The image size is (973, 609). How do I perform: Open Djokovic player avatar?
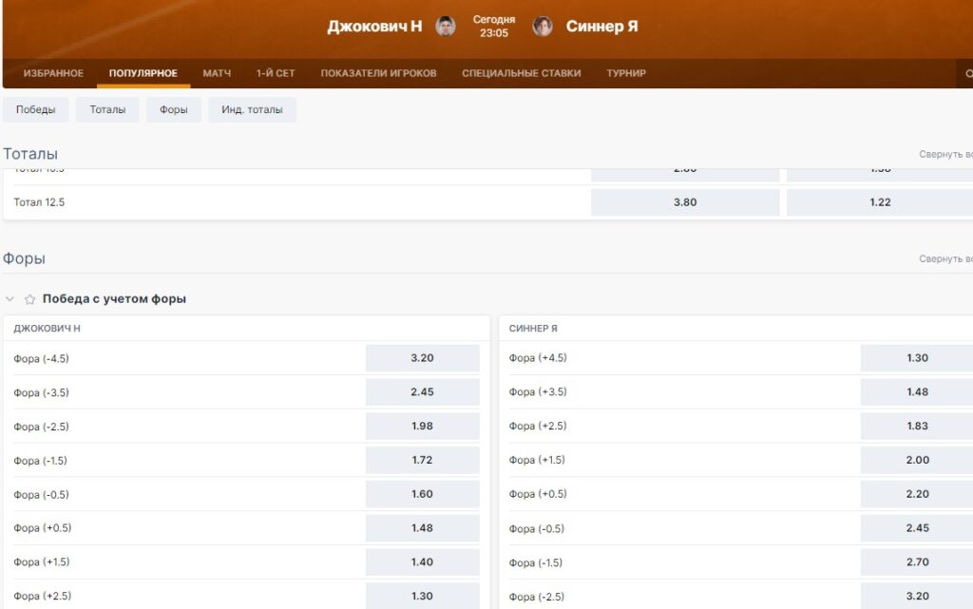445,26
